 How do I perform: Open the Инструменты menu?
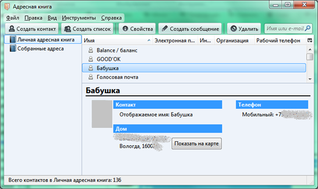79,18
